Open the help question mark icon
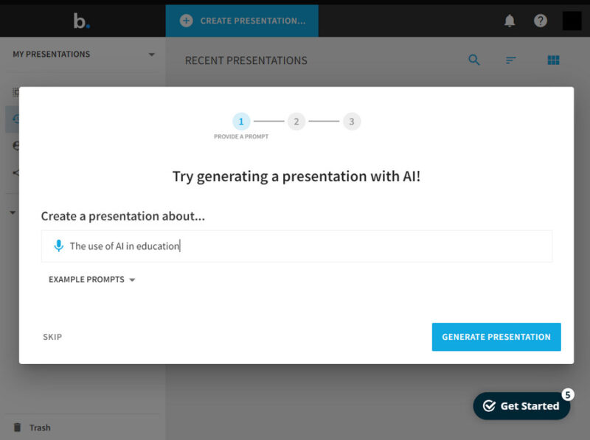Screen dimensions: 590x440 pyautogui.click(x=541, y=20)
